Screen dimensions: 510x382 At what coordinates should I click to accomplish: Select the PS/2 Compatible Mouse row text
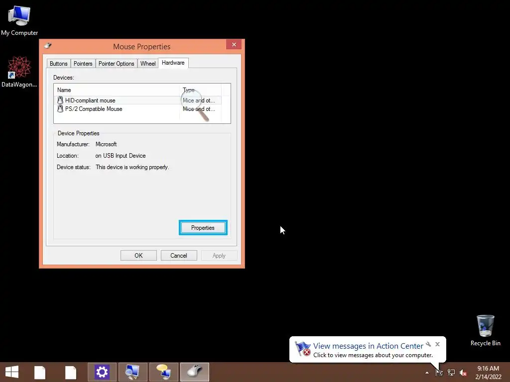tap(94, 109)
